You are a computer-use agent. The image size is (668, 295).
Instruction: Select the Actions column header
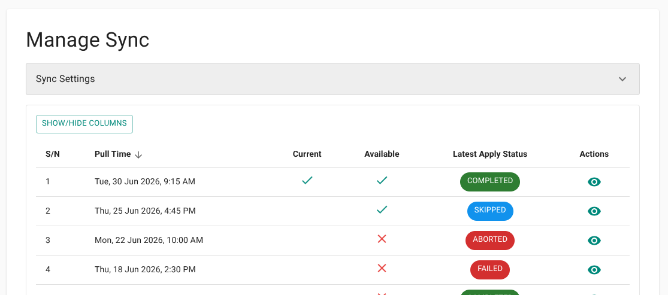pyautogui.click(x=594, y=154)
